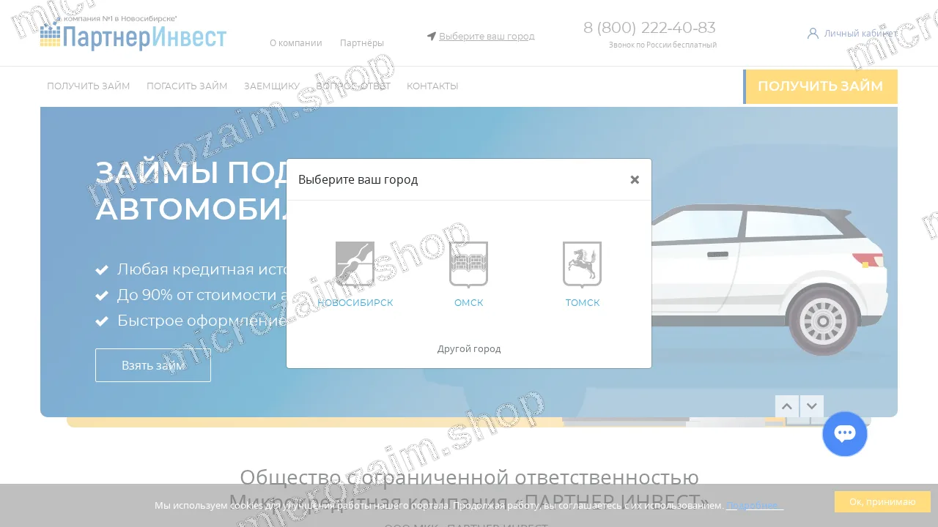Open the ПОГАСИТЬ ЗАЙМ menu item
This screenshot has width=938, height=527.
(x=187, y=86)
